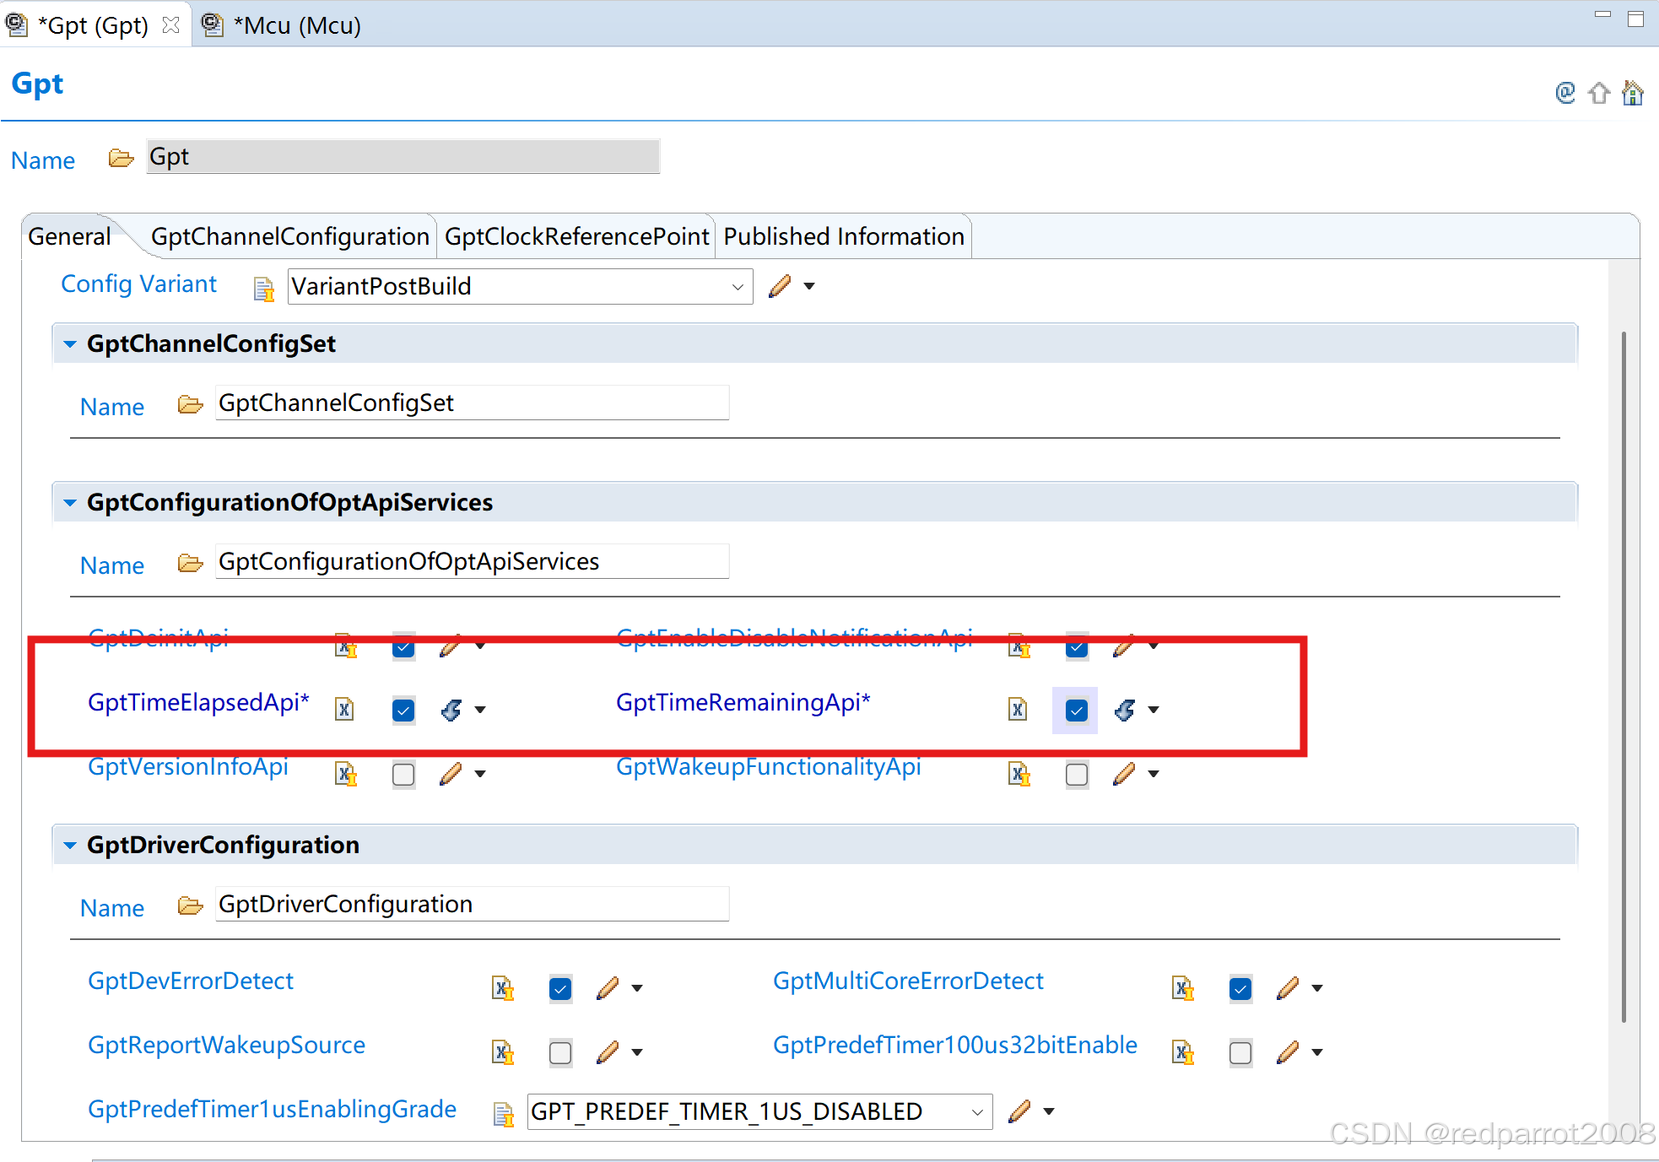Collapse the GptChannelConfigSet section
1659x1162 pixels.
click(70, 344)
